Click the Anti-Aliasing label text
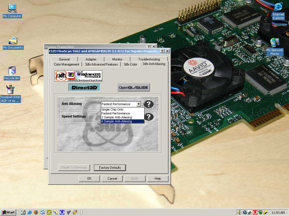289x216 pixels. (71, 104)
